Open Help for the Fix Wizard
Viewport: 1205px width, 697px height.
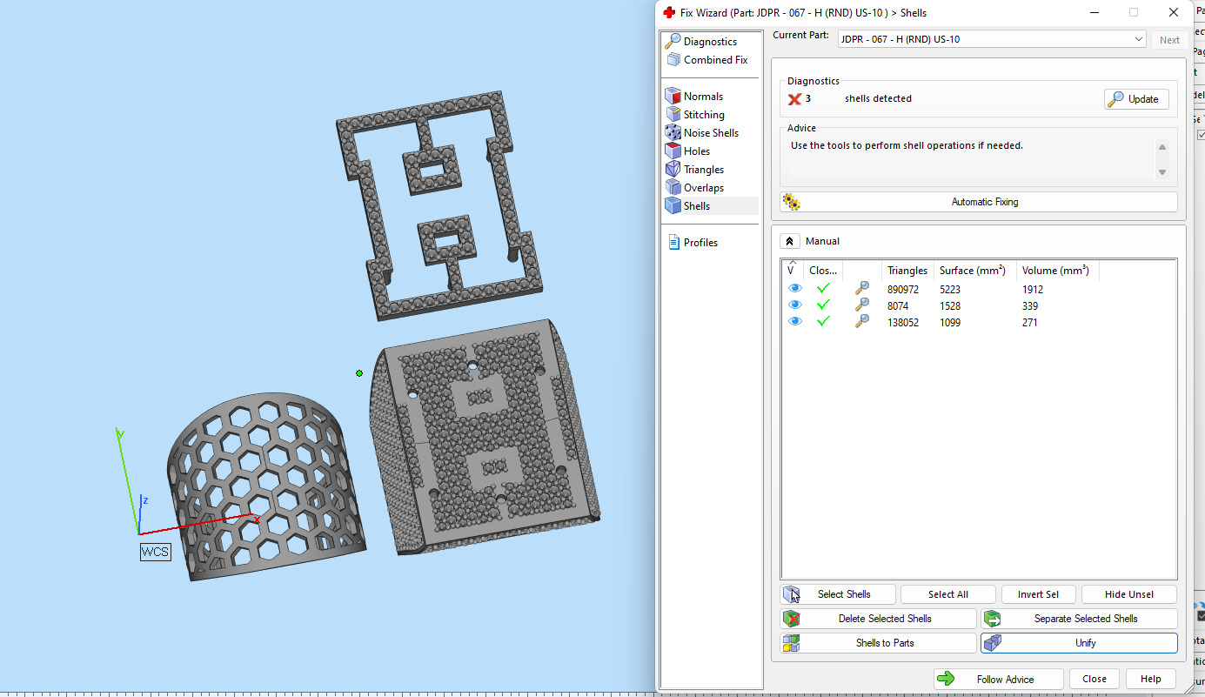(x=1150, y=679)
